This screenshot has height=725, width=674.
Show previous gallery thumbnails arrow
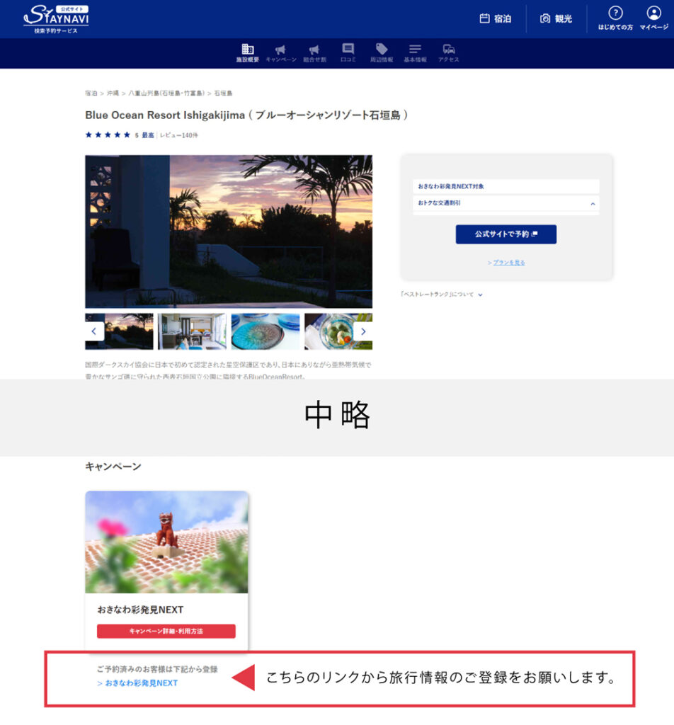click(x=94, y=331)
